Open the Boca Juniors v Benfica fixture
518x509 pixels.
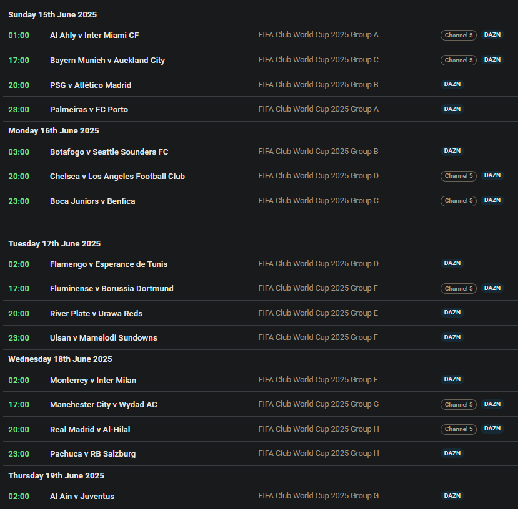click(92, 201)
